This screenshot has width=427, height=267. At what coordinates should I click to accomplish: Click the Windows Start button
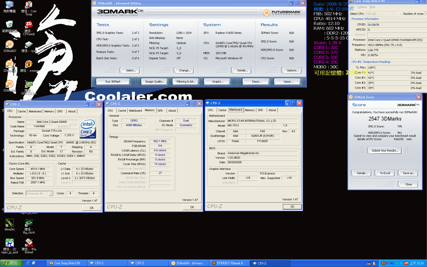click(11, 263)
